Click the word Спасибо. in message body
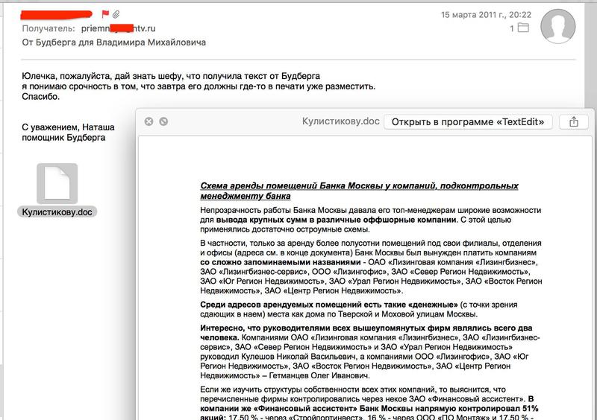 coord(41,97)
